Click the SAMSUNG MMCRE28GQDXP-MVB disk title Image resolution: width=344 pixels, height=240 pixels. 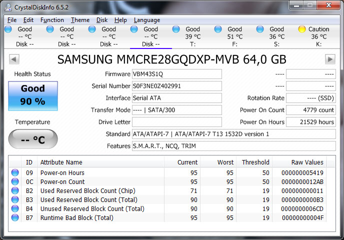pos(172,59)
